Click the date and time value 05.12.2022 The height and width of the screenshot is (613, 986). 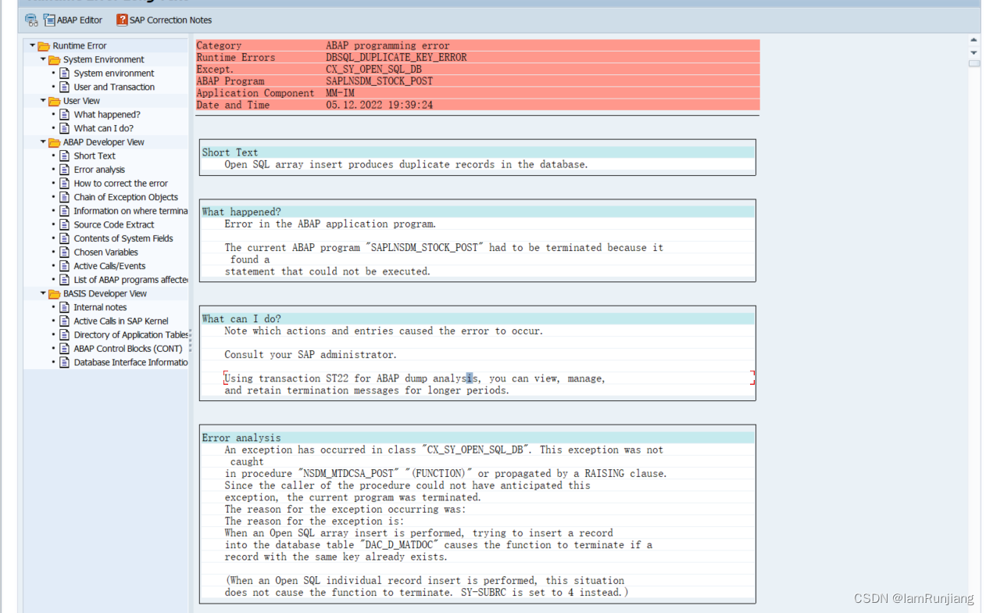[380, 105]
